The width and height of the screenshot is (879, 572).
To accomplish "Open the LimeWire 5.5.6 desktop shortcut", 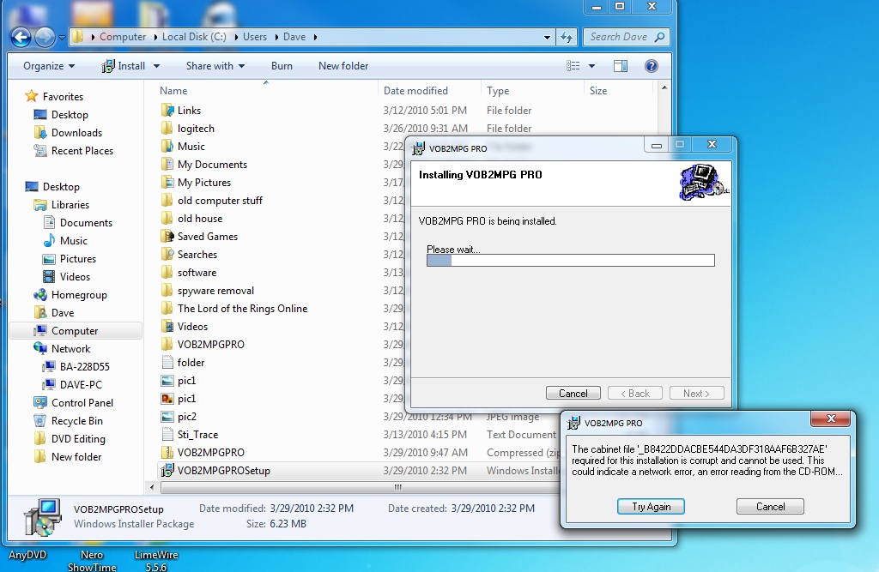I will [156, 560].
